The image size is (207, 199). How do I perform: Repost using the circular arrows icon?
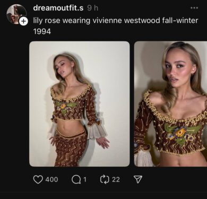[x=105, y=179]
